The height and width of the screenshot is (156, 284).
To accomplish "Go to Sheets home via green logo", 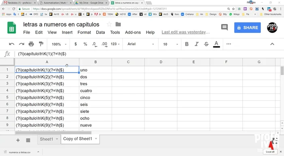I will (12, 27).
